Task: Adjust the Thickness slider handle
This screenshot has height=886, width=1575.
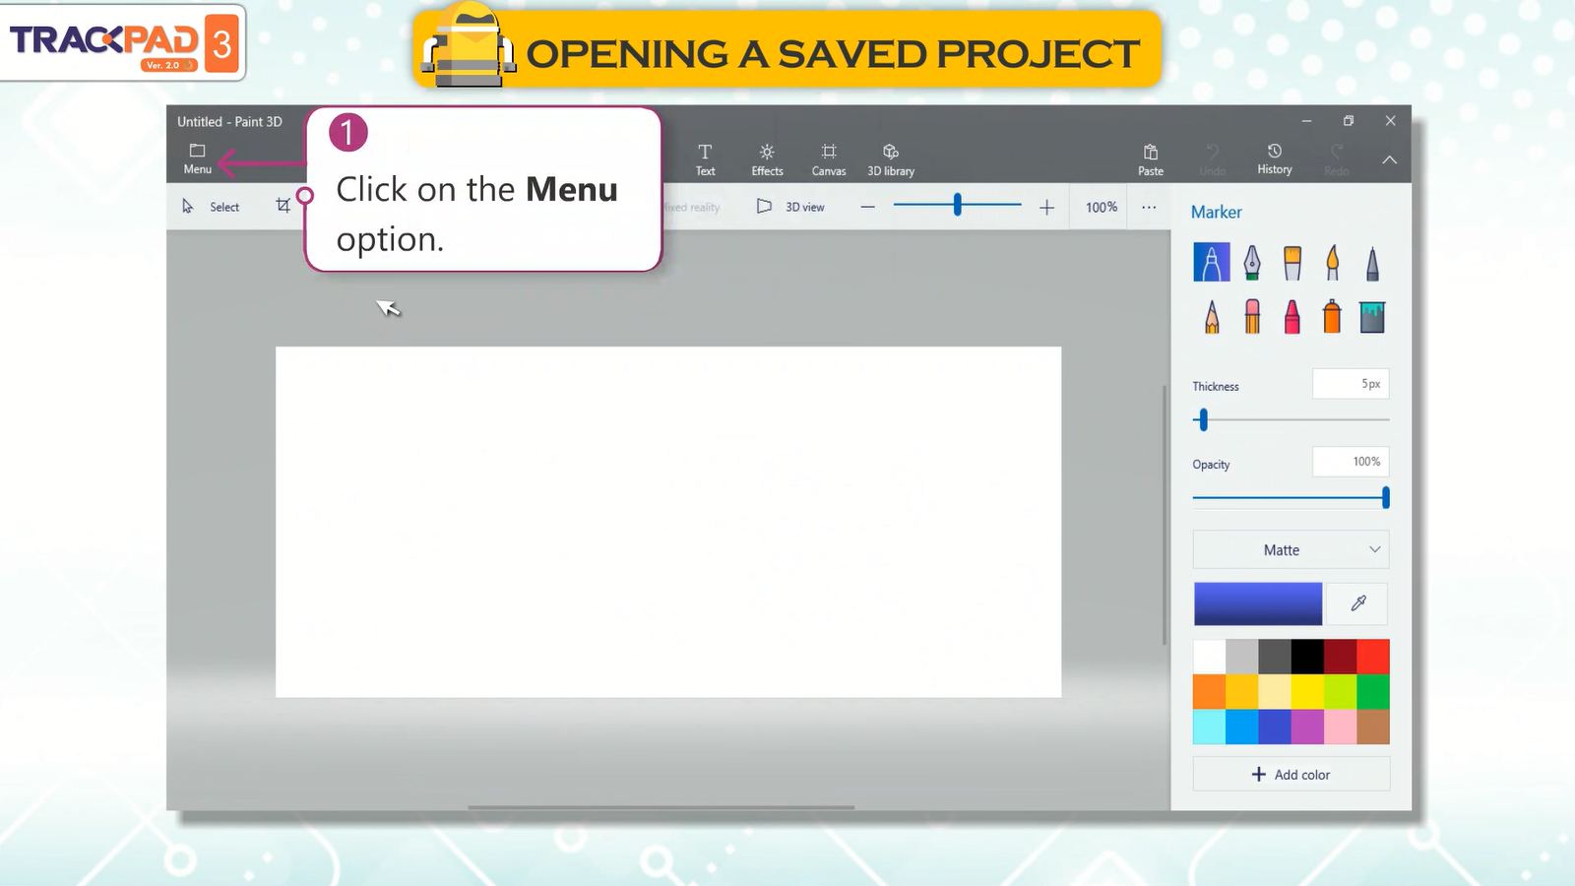Action: (x=1202, y=420)
